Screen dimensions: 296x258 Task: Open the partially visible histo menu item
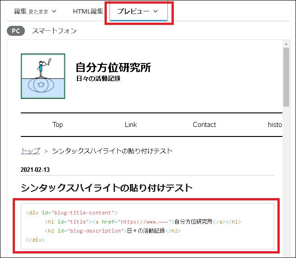tap(275, 125)
